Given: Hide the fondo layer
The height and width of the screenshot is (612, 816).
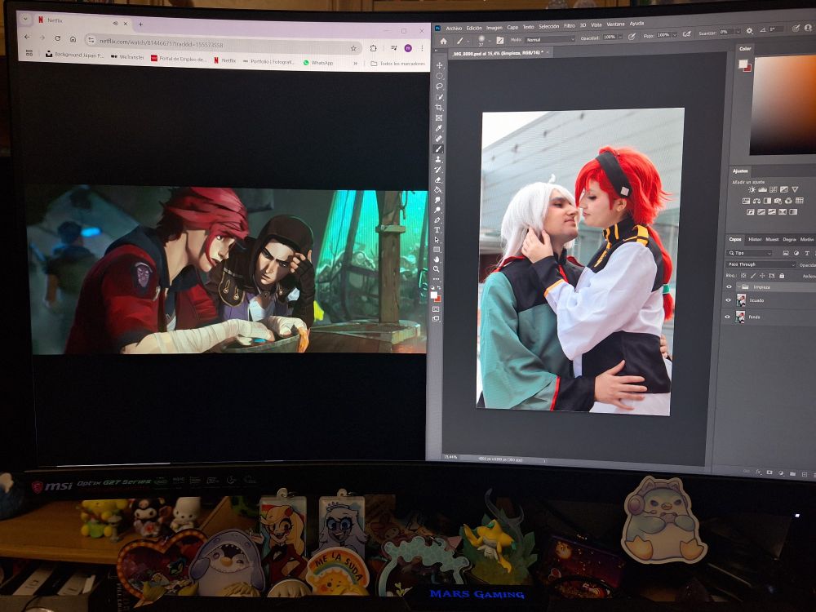Looking at the screenshot, I should (x=728, y=317).
